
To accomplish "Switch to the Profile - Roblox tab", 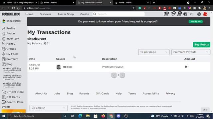I will (x=132, y=3).
